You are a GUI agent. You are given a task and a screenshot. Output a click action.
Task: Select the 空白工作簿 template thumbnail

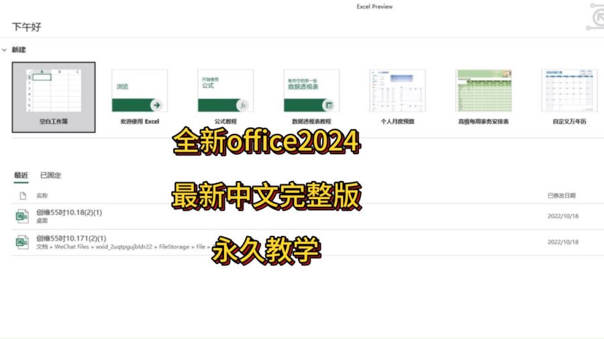[x=54, y=97]
